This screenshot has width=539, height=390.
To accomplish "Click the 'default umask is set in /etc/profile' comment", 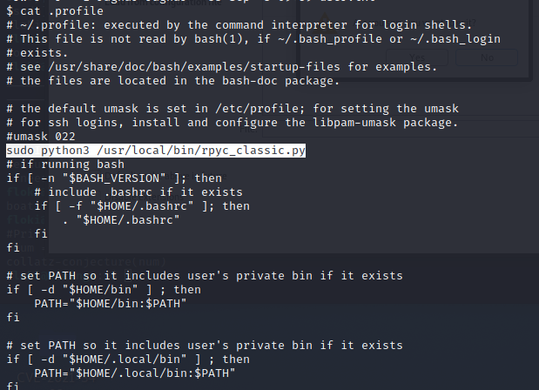I will (x=232, y=109).
